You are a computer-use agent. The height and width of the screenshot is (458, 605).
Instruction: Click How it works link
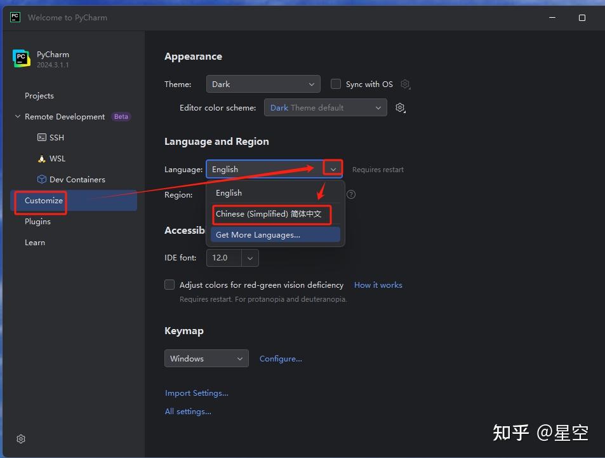(x=378, y=285)
